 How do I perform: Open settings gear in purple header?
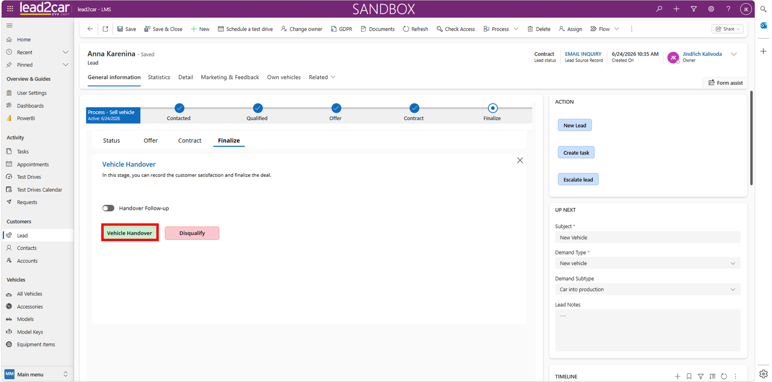(x=711, y=9)
